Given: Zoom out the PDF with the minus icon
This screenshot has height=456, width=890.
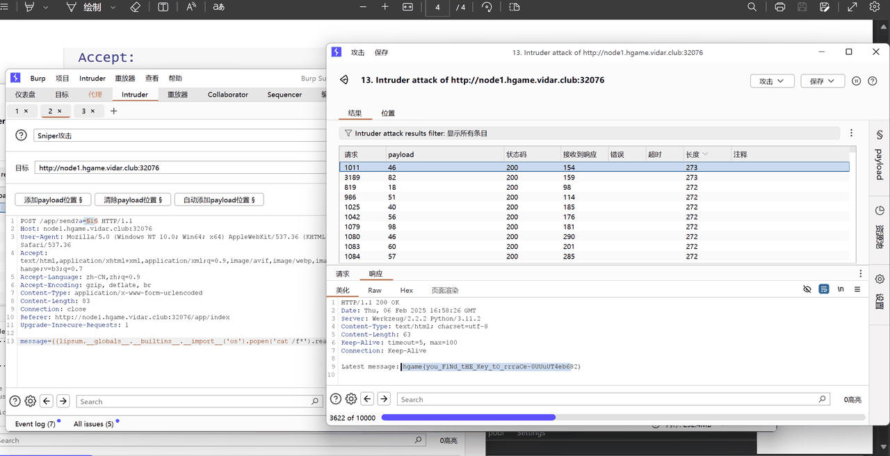Looking at the screenshot, I should click(363, 7).
